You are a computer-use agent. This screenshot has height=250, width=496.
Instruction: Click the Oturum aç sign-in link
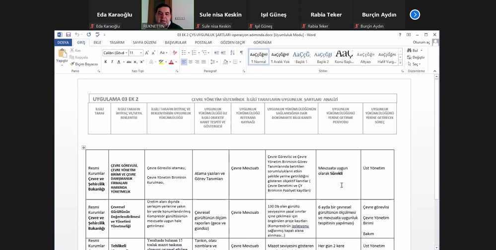point(421,43)
